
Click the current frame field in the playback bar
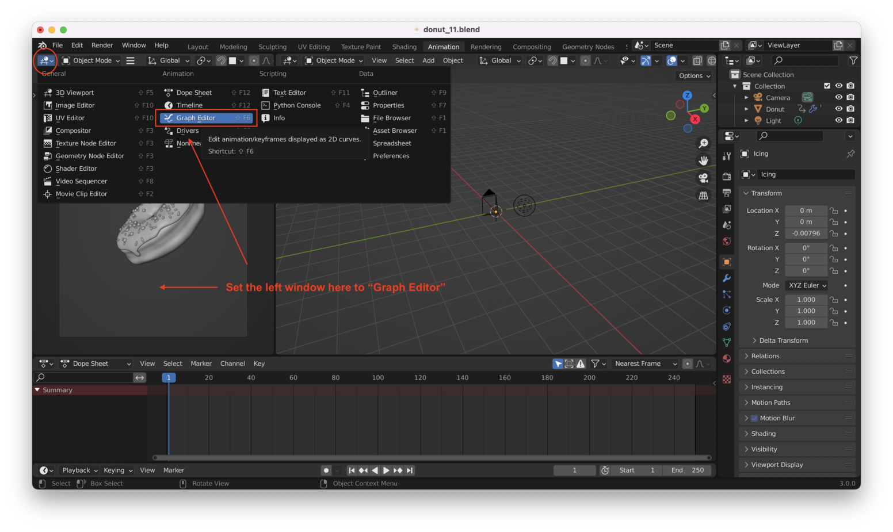[x=574, y=470]
